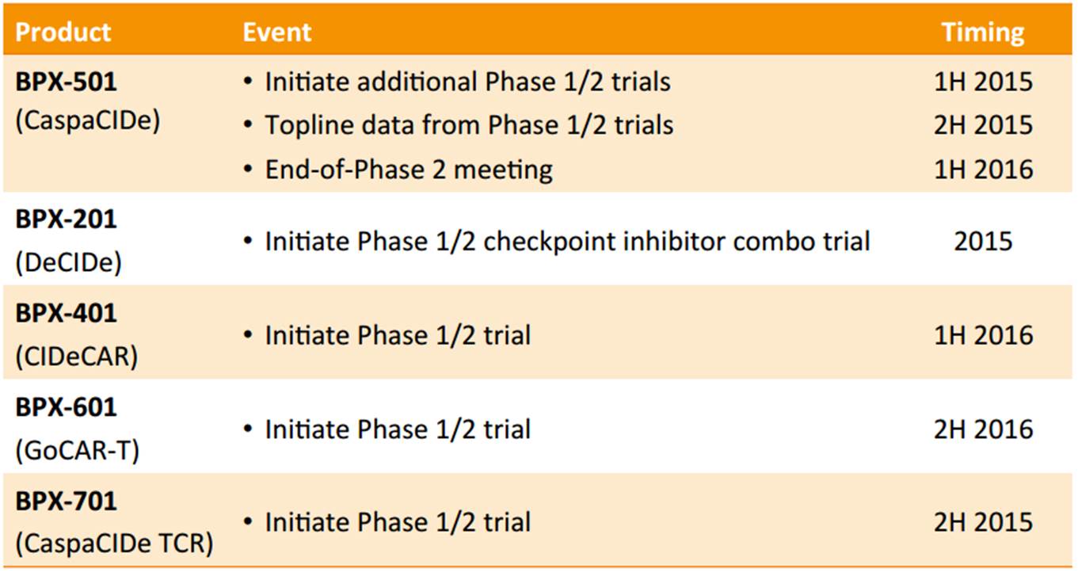Click the GoCAR-T label

pyautogui.click(x=77, y=451)
